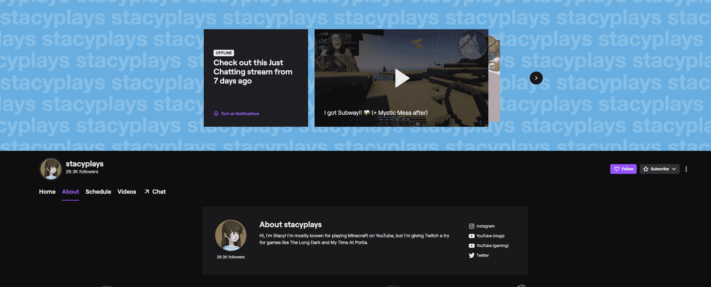Open the three-dot channel options menu

(x=686, y=169)
